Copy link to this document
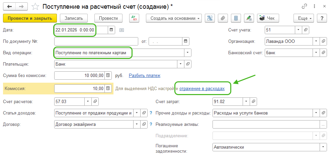This screenshot has width=331, height=156. 305,6
